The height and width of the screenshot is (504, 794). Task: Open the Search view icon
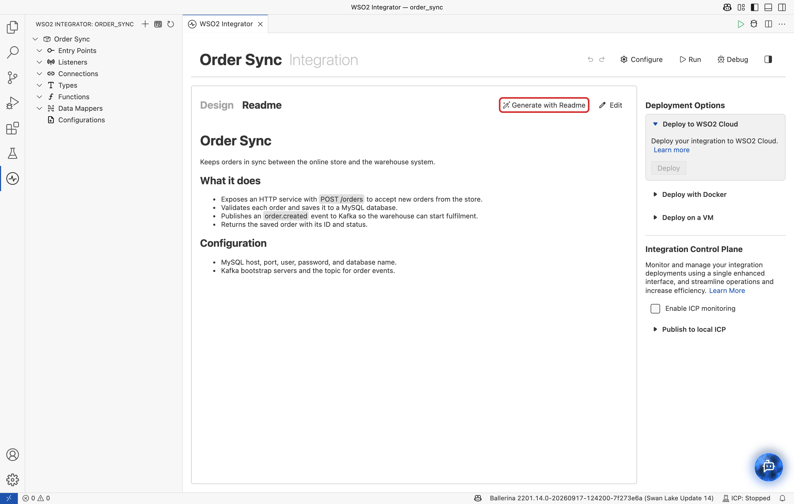click(x=13, y=52)
